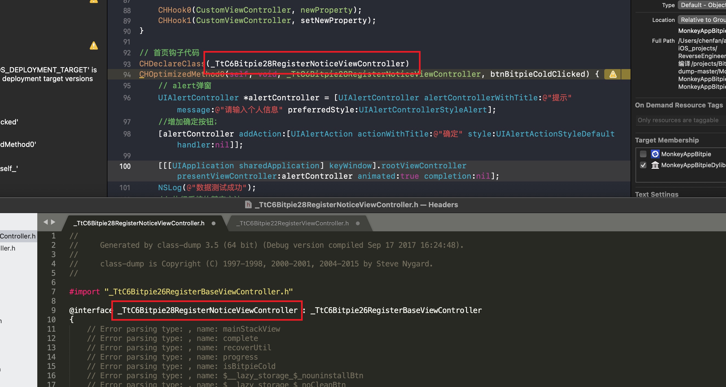Click the warning triangle above the deployment target message
The image size is (726, 387).
pyautogui.click(x=93, y=45)
